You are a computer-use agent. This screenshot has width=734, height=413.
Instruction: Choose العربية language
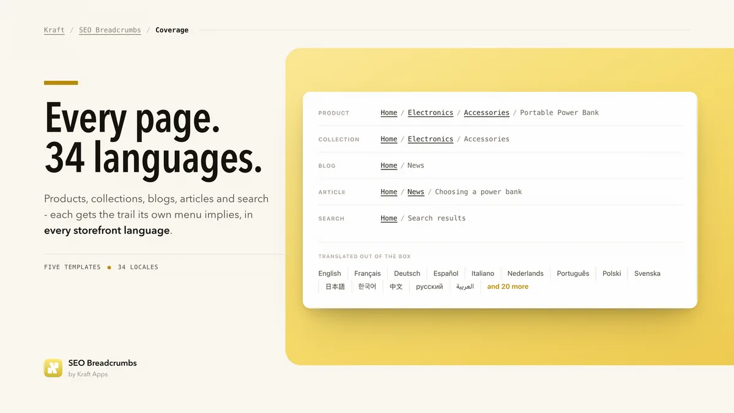465,286
